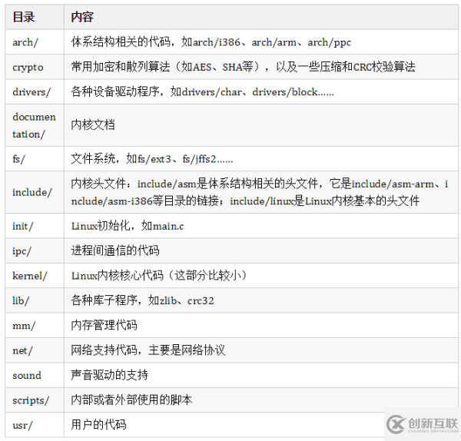Click the 目录 column header

[35, 17]
